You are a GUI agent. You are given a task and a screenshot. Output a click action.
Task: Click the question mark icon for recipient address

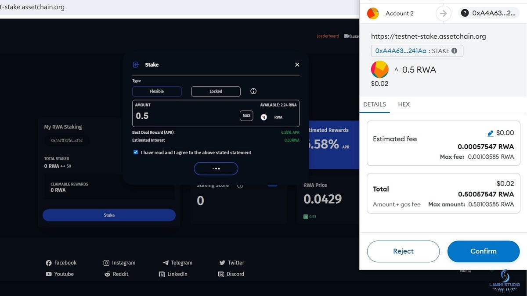[465, 13]
